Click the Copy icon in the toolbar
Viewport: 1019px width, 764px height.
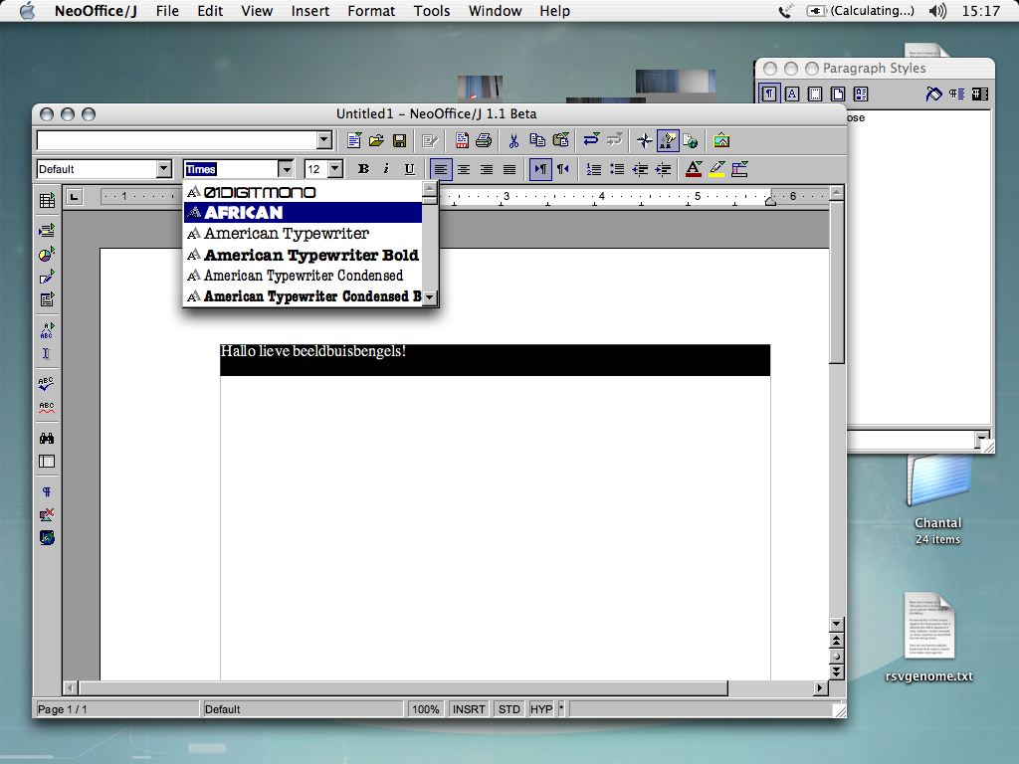(x=537, y=140)
